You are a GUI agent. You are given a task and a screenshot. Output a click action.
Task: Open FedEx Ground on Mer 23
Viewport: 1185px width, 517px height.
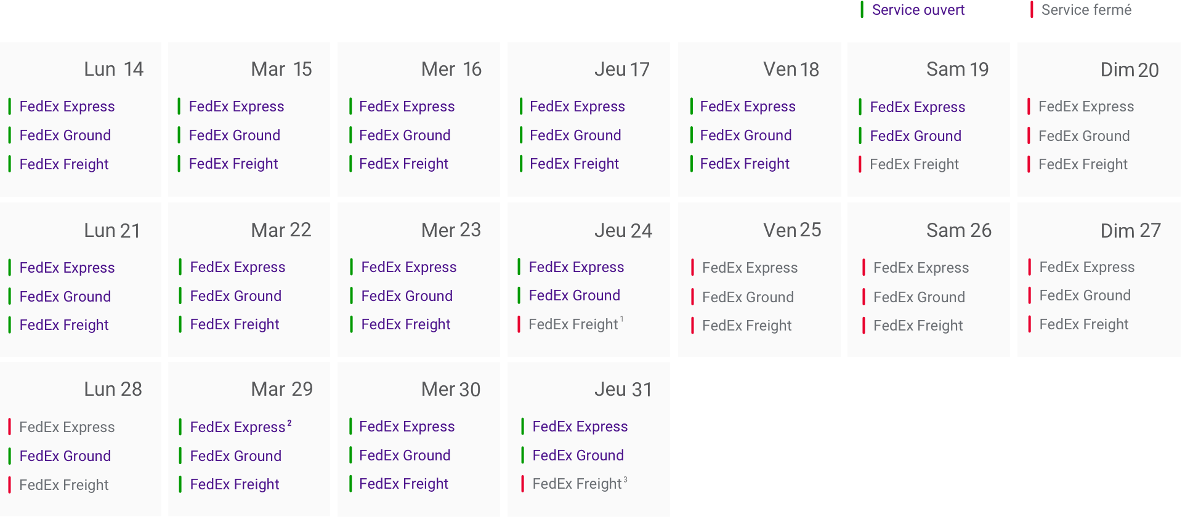407,296
